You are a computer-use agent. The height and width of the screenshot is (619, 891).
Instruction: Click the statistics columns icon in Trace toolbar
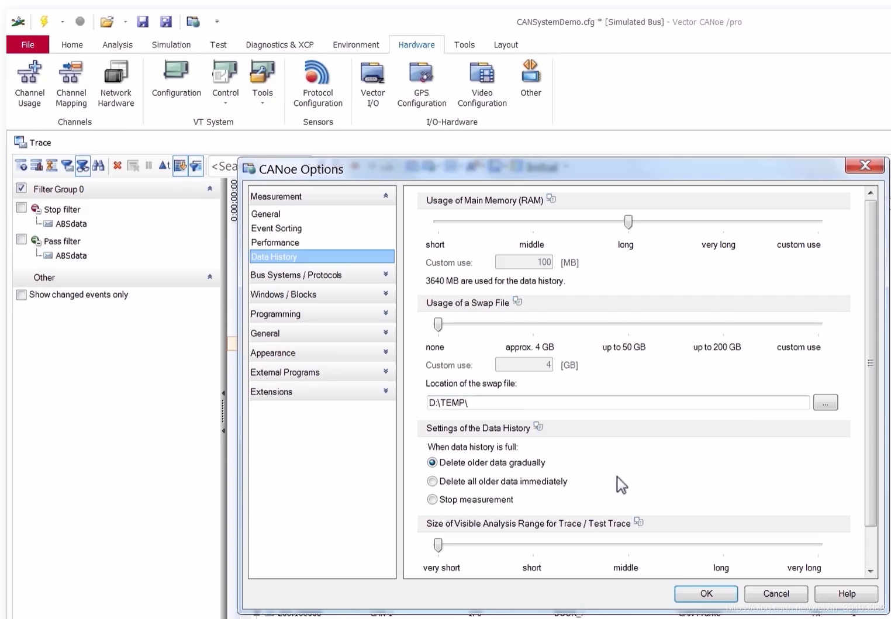tap(36, 166)
